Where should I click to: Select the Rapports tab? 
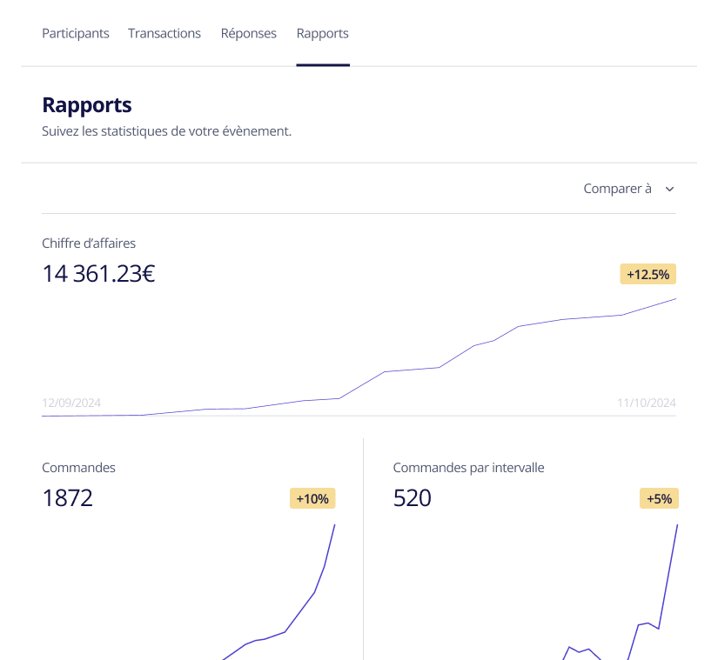(323, 33)
